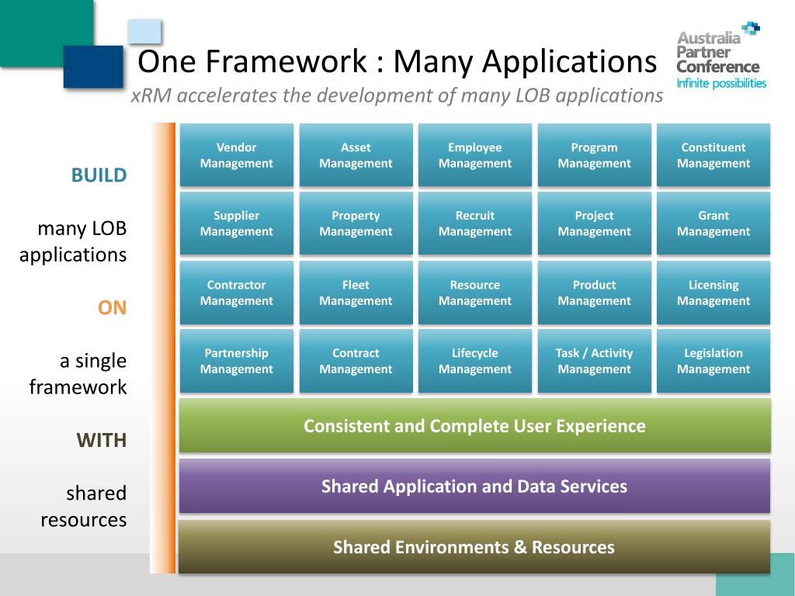Click the Supplier Management tile
This screenshot has width=795, height=596.
coord(237,223)
